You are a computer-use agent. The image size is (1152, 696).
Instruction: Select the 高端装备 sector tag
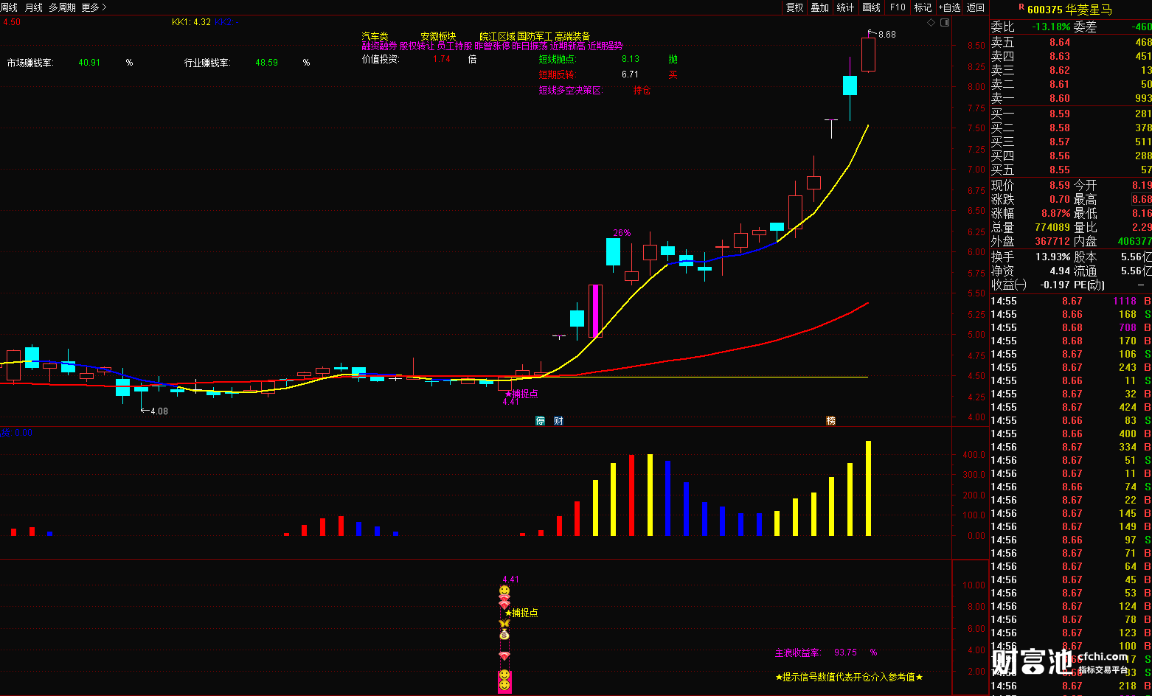pyautogui.click(x=572, y=36)
